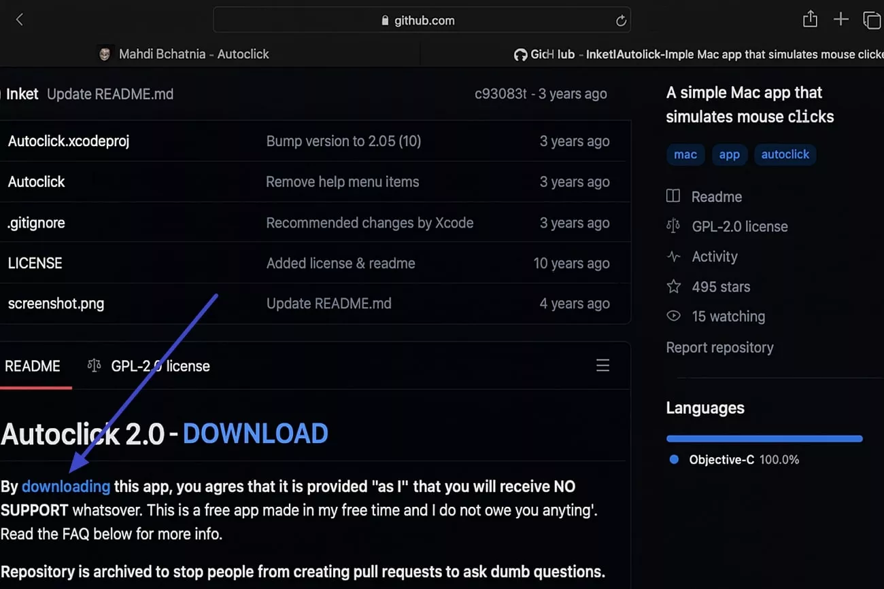Open Recommended changes by Xcode commit
The image size is (884, 589).
pyautogui.click(x=370, y=223)
